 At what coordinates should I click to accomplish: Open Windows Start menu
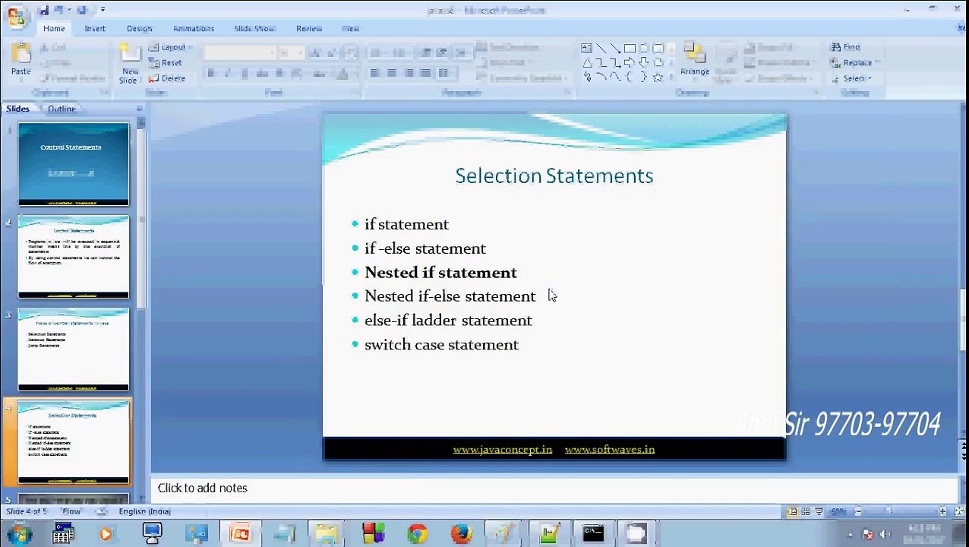[20, 534]
